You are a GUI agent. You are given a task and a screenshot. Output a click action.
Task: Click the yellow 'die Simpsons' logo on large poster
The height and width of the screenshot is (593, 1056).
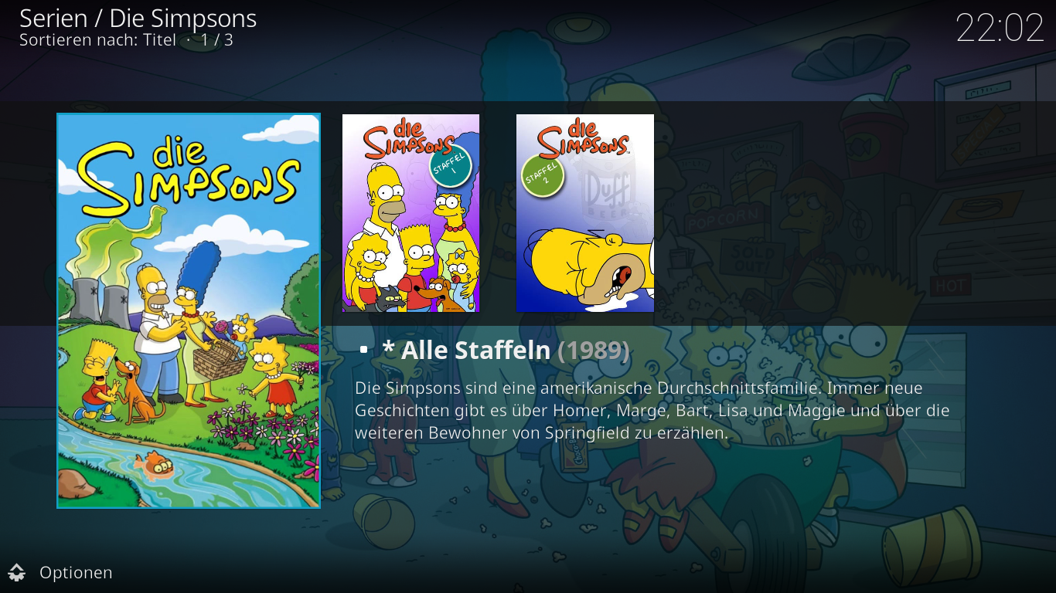188,175
